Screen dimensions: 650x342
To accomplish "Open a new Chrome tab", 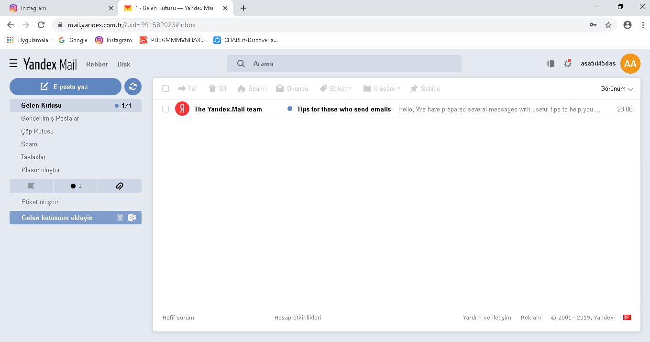I will [x=243, y=8].
